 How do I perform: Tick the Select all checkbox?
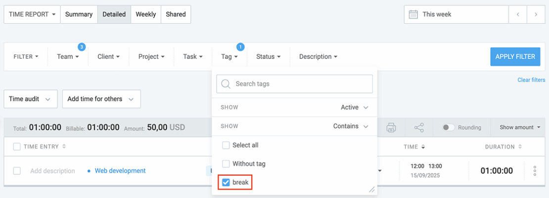[x=226, y=145]
